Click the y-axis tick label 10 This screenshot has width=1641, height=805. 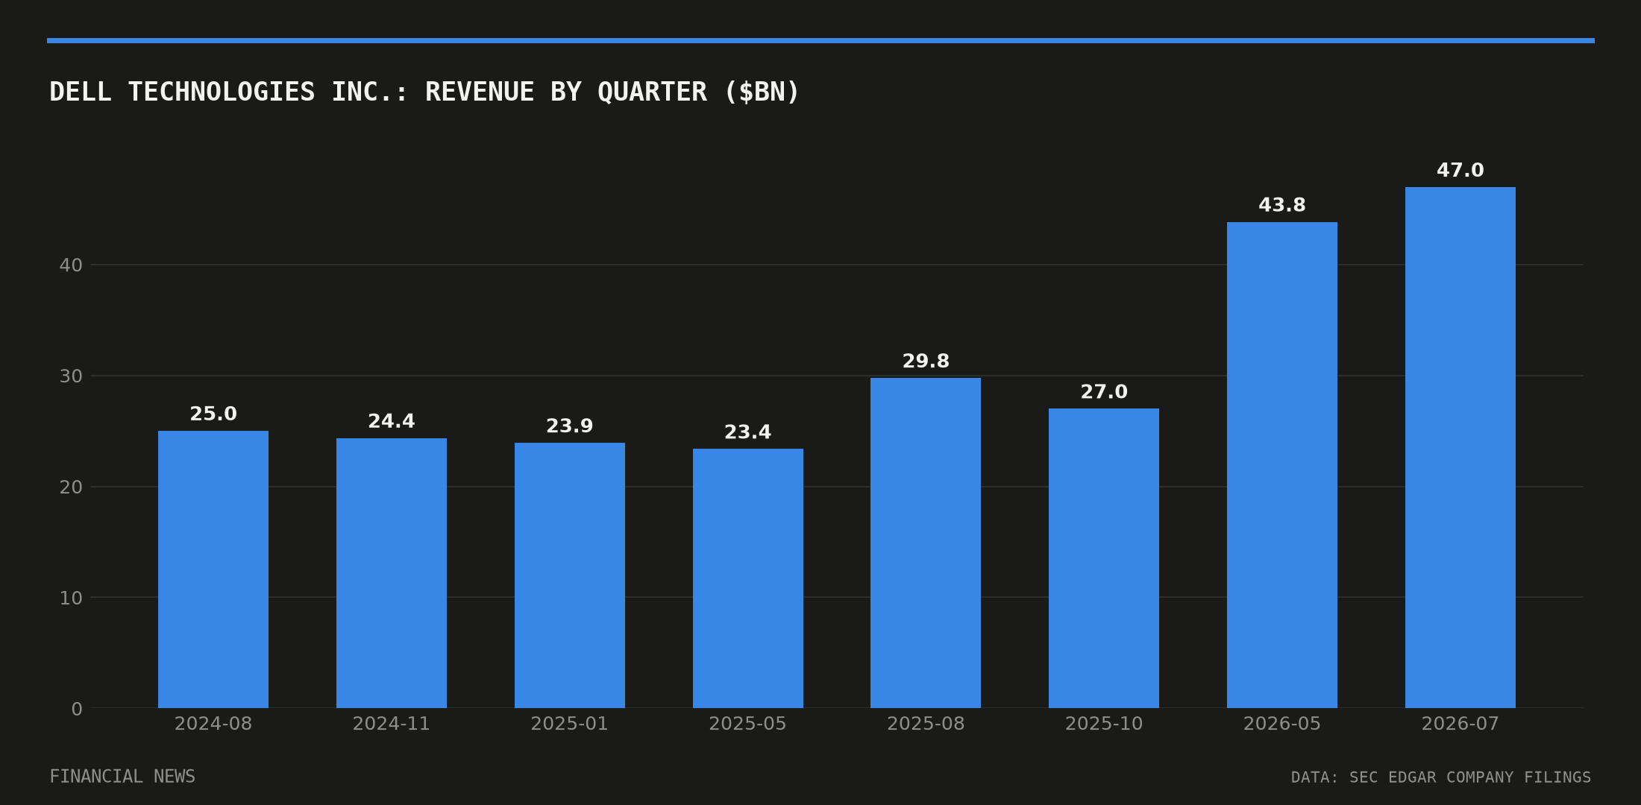click(71, 598)
